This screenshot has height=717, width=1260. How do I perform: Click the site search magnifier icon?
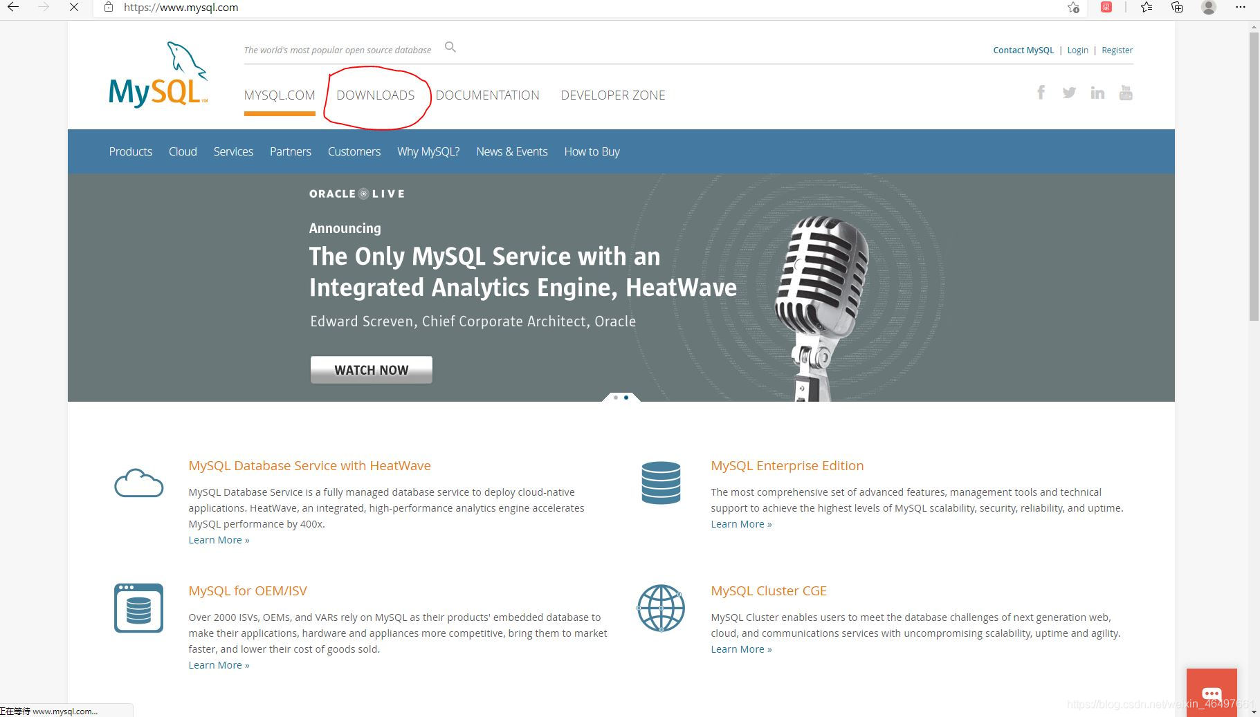click(x=450, y=47)
